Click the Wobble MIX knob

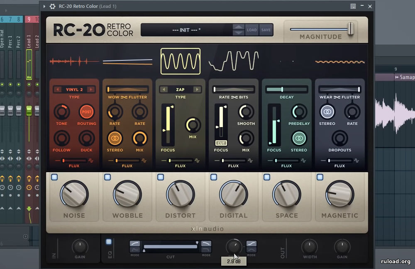click(140, 138)
